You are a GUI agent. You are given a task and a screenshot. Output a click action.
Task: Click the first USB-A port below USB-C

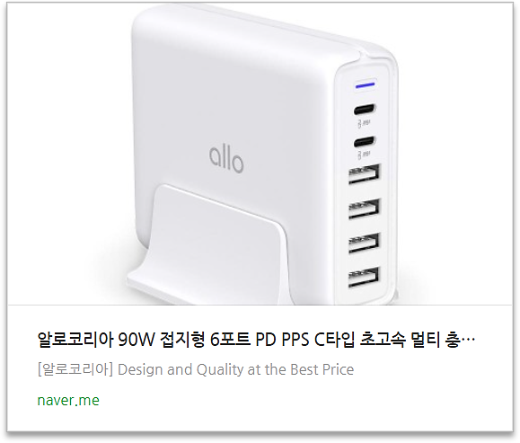364,173
